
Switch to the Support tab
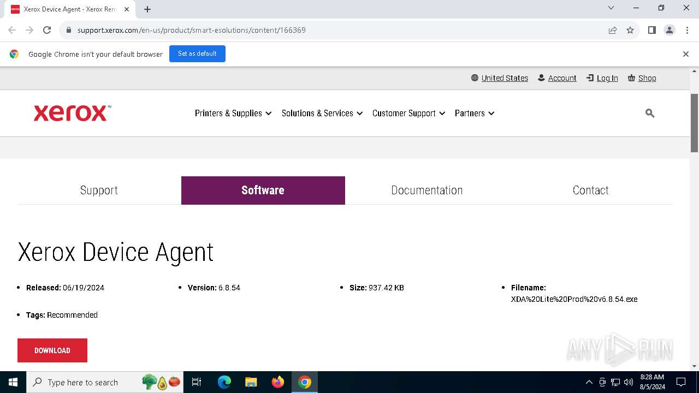[x=99, y=190]
